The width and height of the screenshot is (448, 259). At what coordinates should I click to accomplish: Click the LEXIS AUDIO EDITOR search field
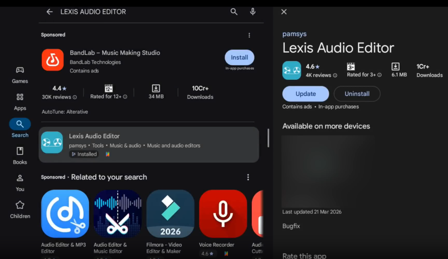(x=93, y=12)
